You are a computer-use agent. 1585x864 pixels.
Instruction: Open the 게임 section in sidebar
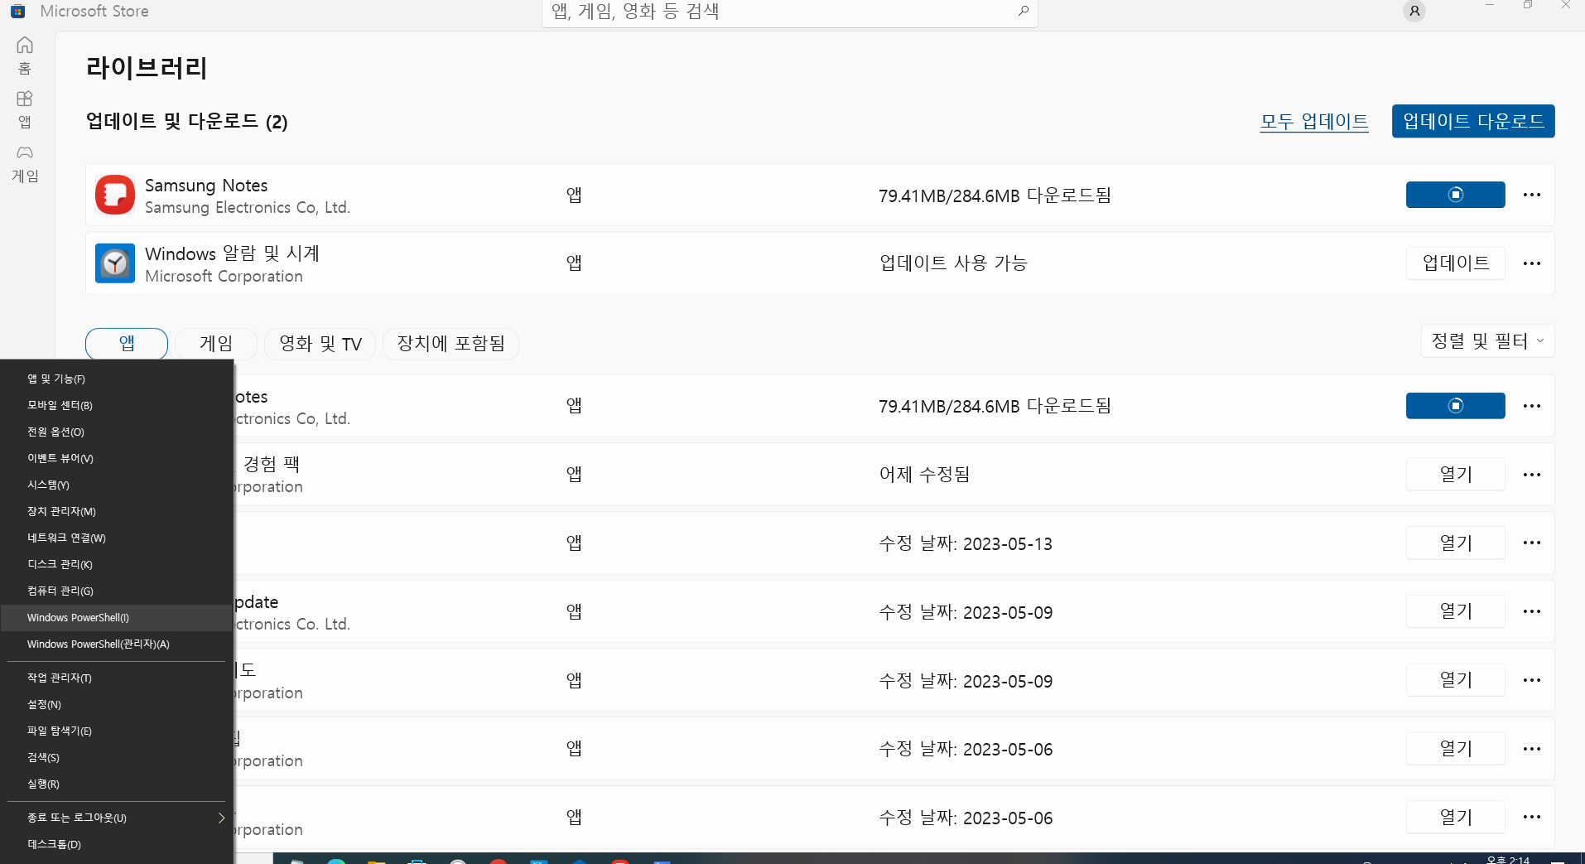pos(25,163)
